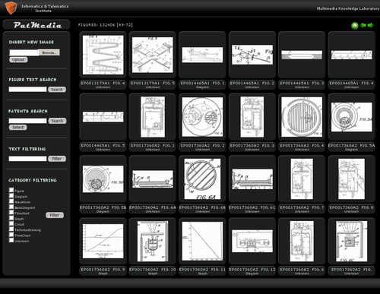The height and width of the screenshot is (294, 380).
Task: Click the Upload button
Action: (18, 60)
